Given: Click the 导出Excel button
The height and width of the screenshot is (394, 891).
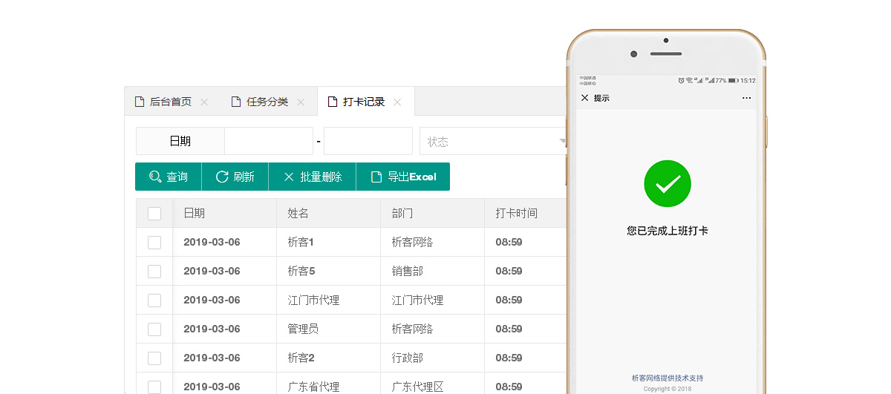Looking at the screenshot, I should coord(403,177).
